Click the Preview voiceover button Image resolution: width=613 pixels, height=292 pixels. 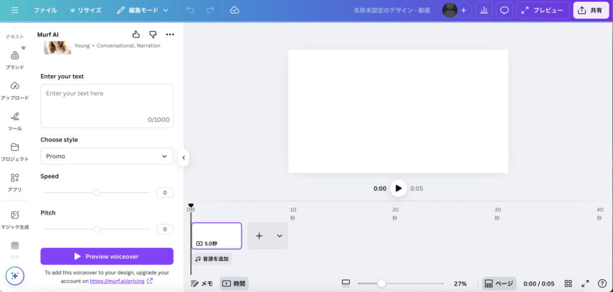(x=107, y=256)
